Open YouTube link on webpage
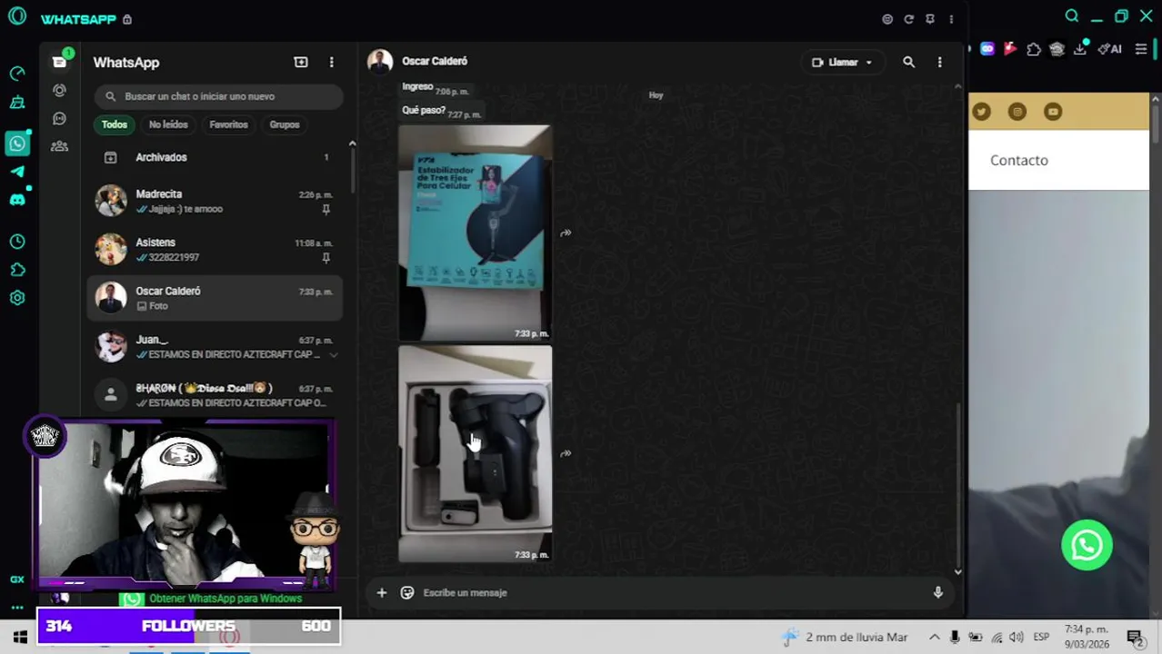This screenshot has height=654, width=1162. (1053, 112)
